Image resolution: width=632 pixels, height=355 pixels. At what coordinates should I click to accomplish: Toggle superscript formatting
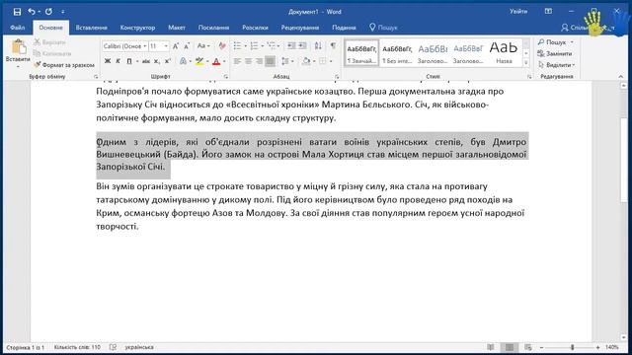[x=168, y=61]
